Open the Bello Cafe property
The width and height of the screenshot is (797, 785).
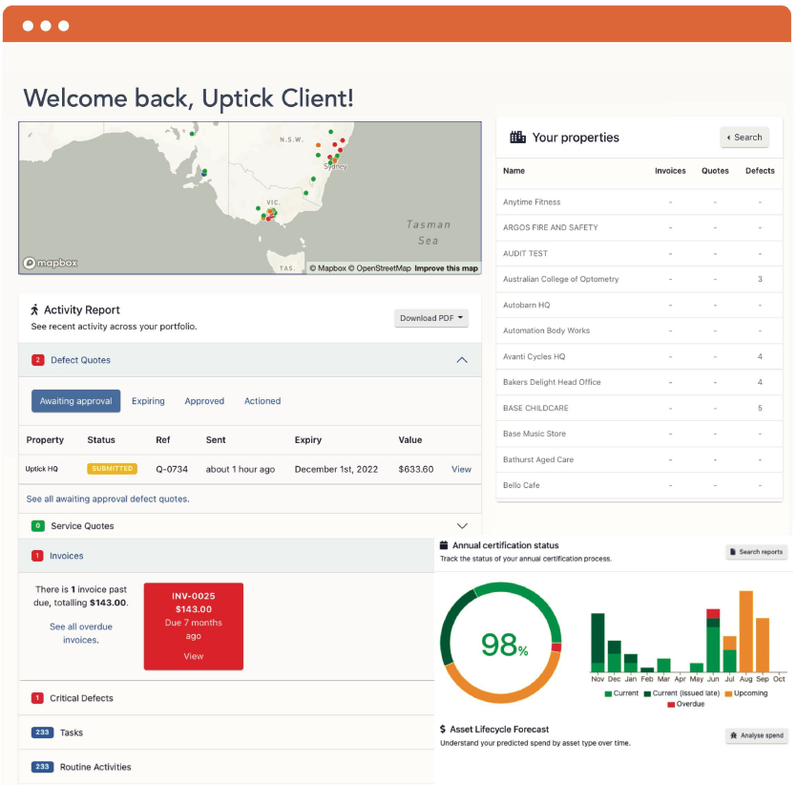tap(640, 485)
